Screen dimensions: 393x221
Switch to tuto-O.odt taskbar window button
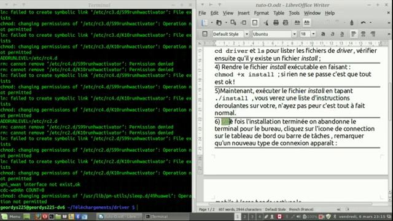point(120,217)
